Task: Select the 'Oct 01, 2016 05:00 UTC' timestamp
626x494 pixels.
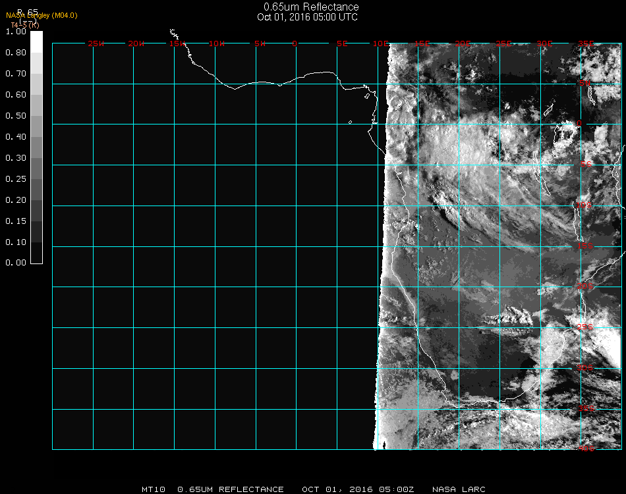Action: click(308, 17)
